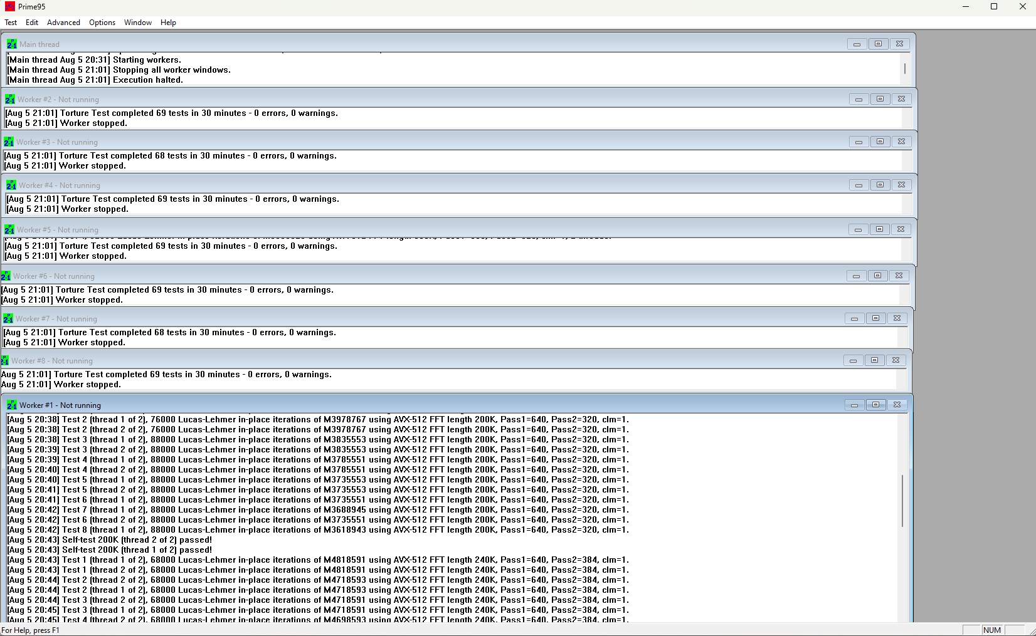Click the Main thread window scrollbar thumb
Screen dimensions: 1036x636
click(x=904, y=68)
